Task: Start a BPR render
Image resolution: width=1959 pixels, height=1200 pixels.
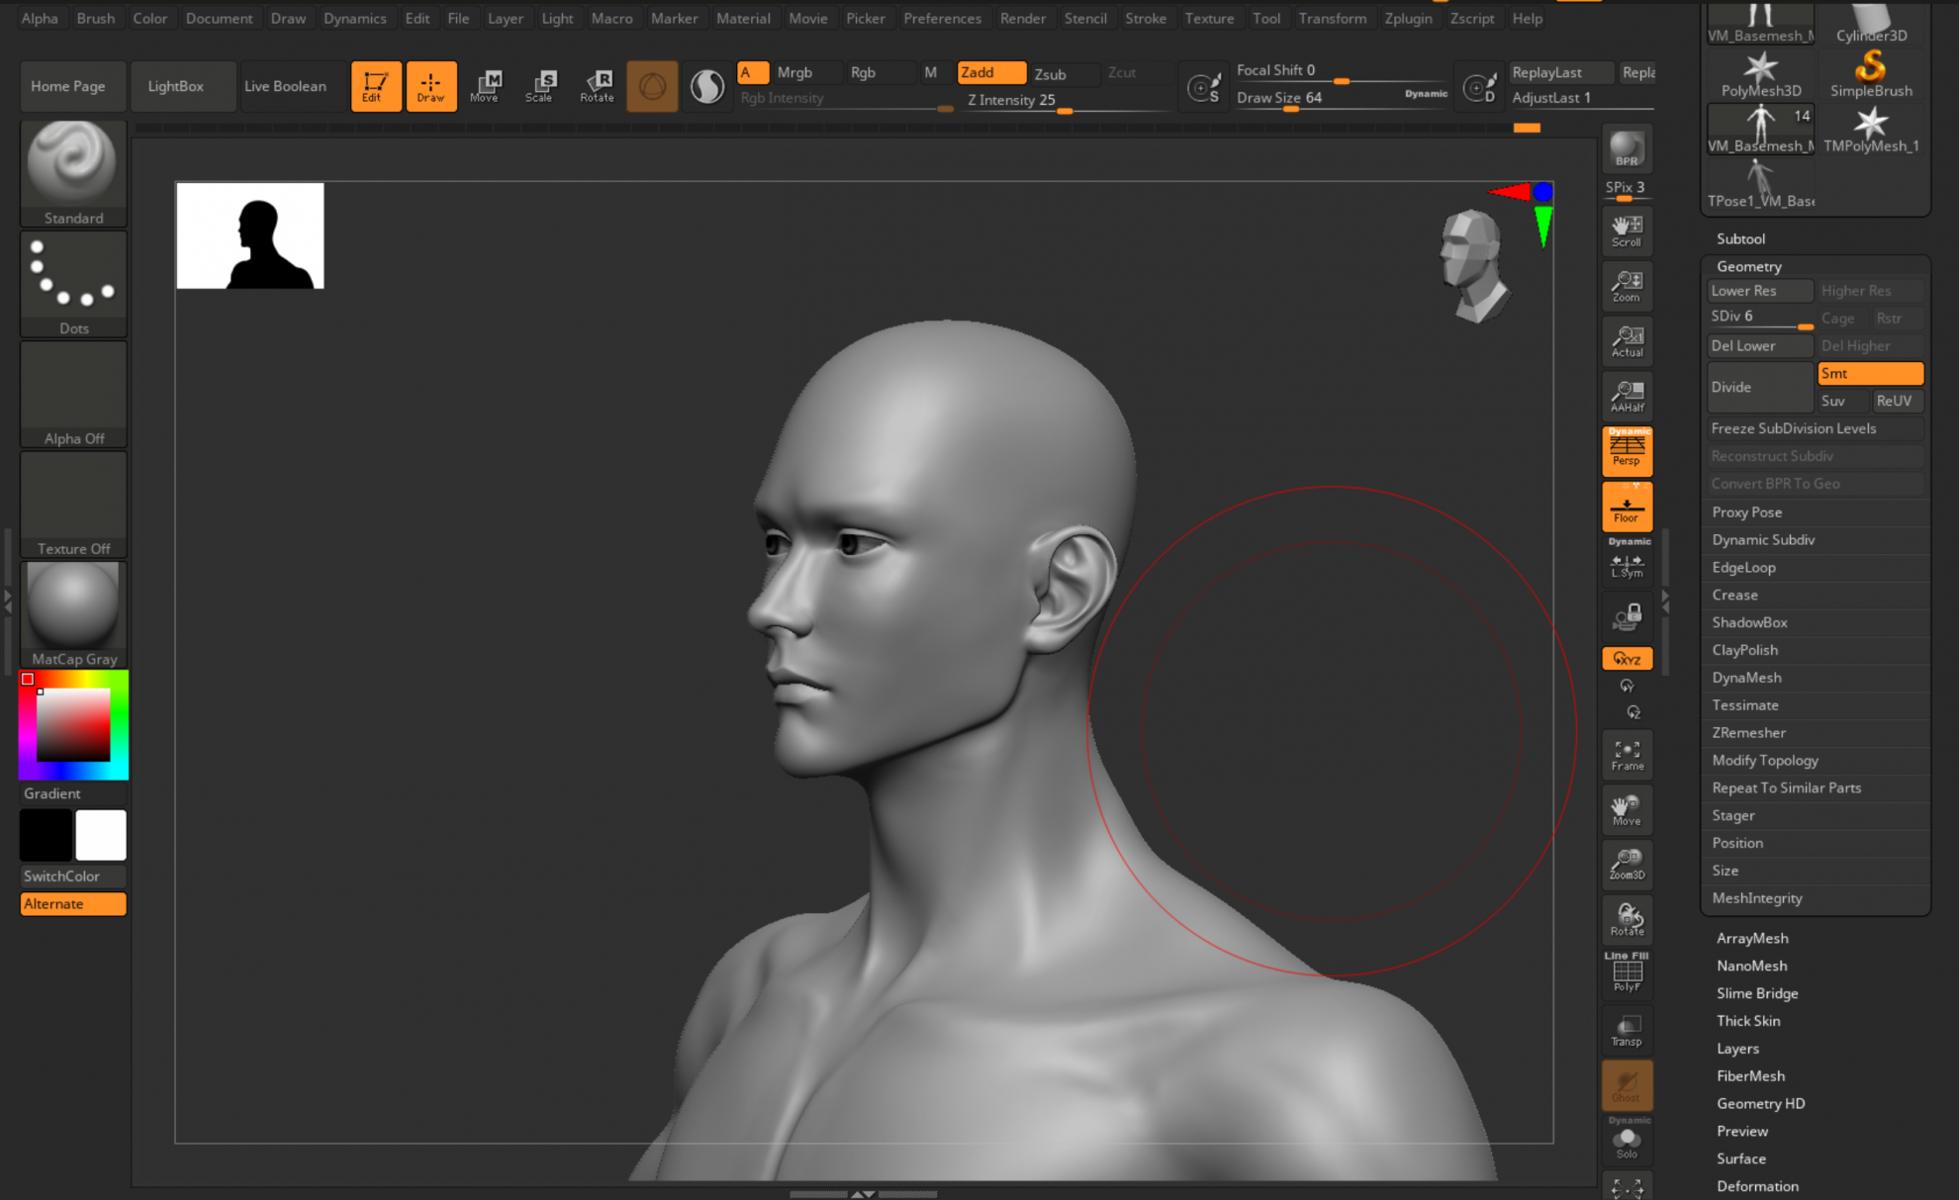Action: [x=1626, y=148]
